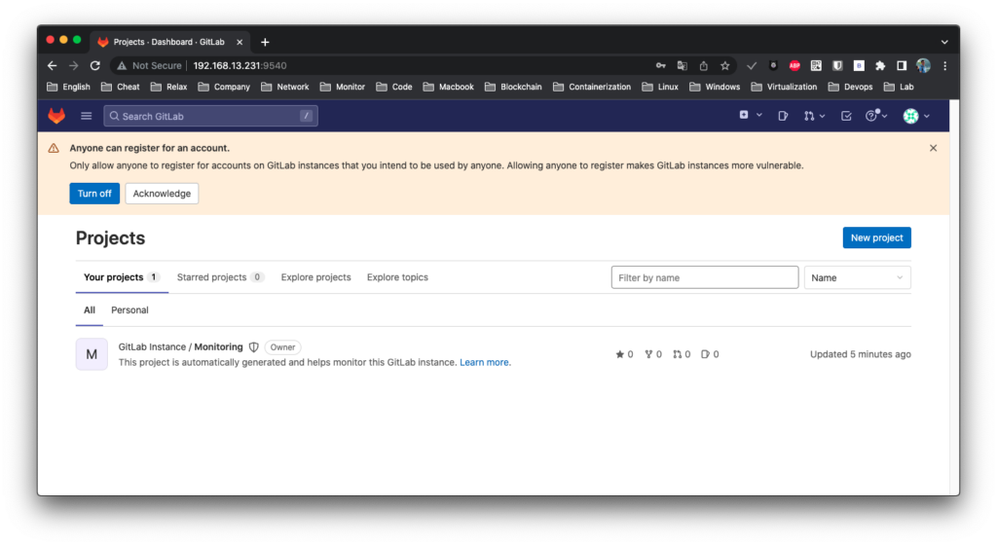Follow the Learn more link
The image size is (997, 545).
(x=484, y=362)
